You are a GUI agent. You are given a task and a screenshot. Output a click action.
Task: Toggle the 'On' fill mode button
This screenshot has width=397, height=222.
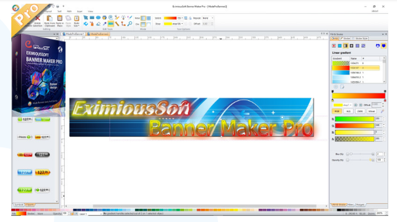pos(143,24)
